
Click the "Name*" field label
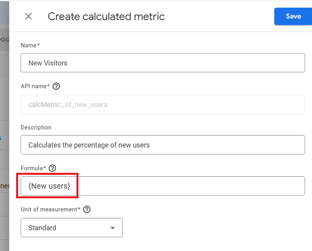(x=30, y=45)
